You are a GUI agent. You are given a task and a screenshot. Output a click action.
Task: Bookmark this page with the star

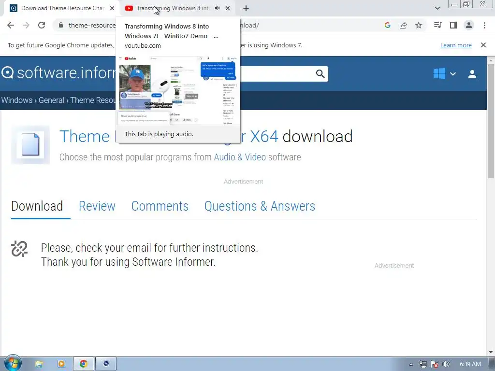pyautogui.click(x=419, y=25)
